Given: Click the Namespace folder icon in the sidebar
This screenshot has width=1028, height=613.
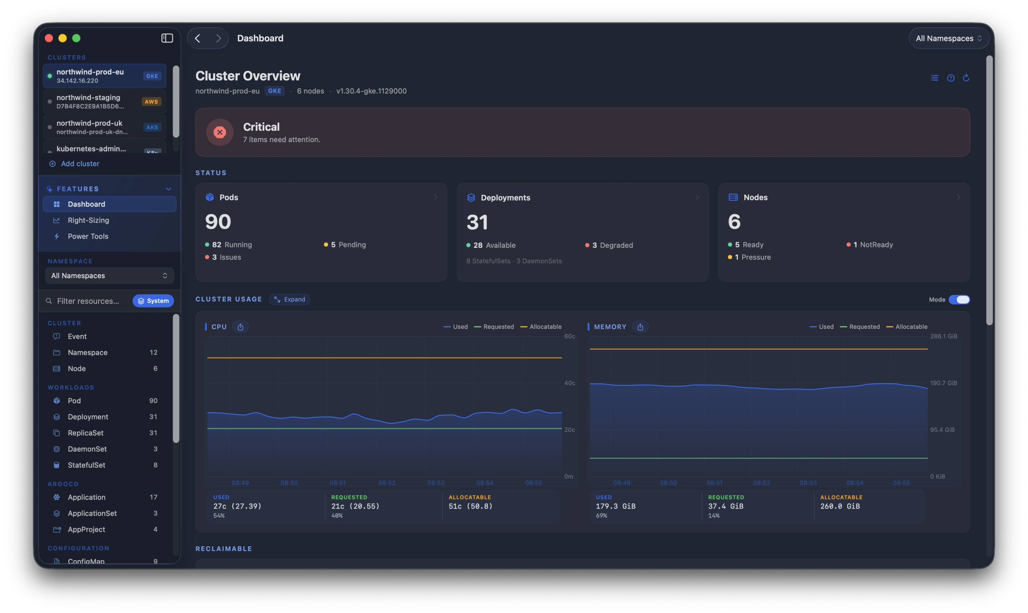Looking at the screenshot, I should coord(57,352).
